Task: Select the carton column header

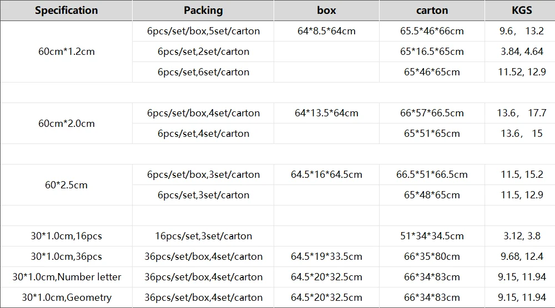Action: click(432, 11)
